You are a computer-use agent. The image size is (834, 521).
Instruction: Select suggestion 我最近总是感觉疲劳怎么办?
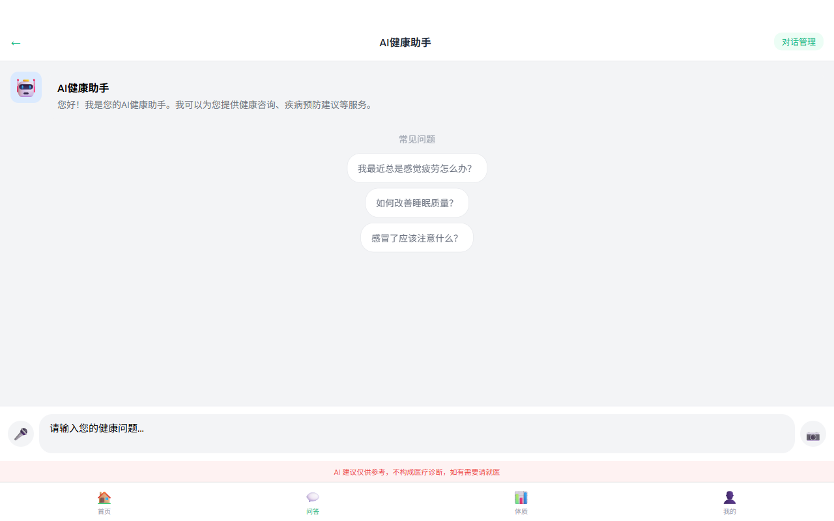tap(416, 169)
